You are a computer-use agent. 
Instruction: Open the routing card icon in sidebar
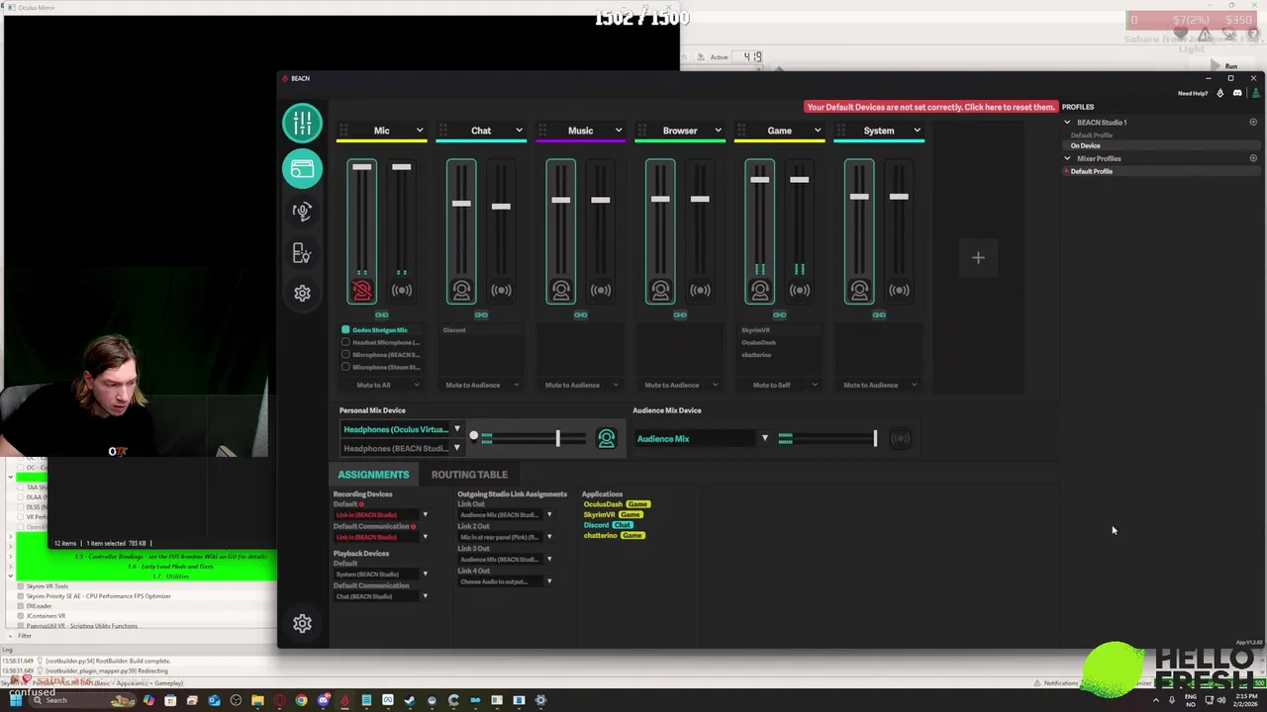pyautogui.click(x=302, y=169)
